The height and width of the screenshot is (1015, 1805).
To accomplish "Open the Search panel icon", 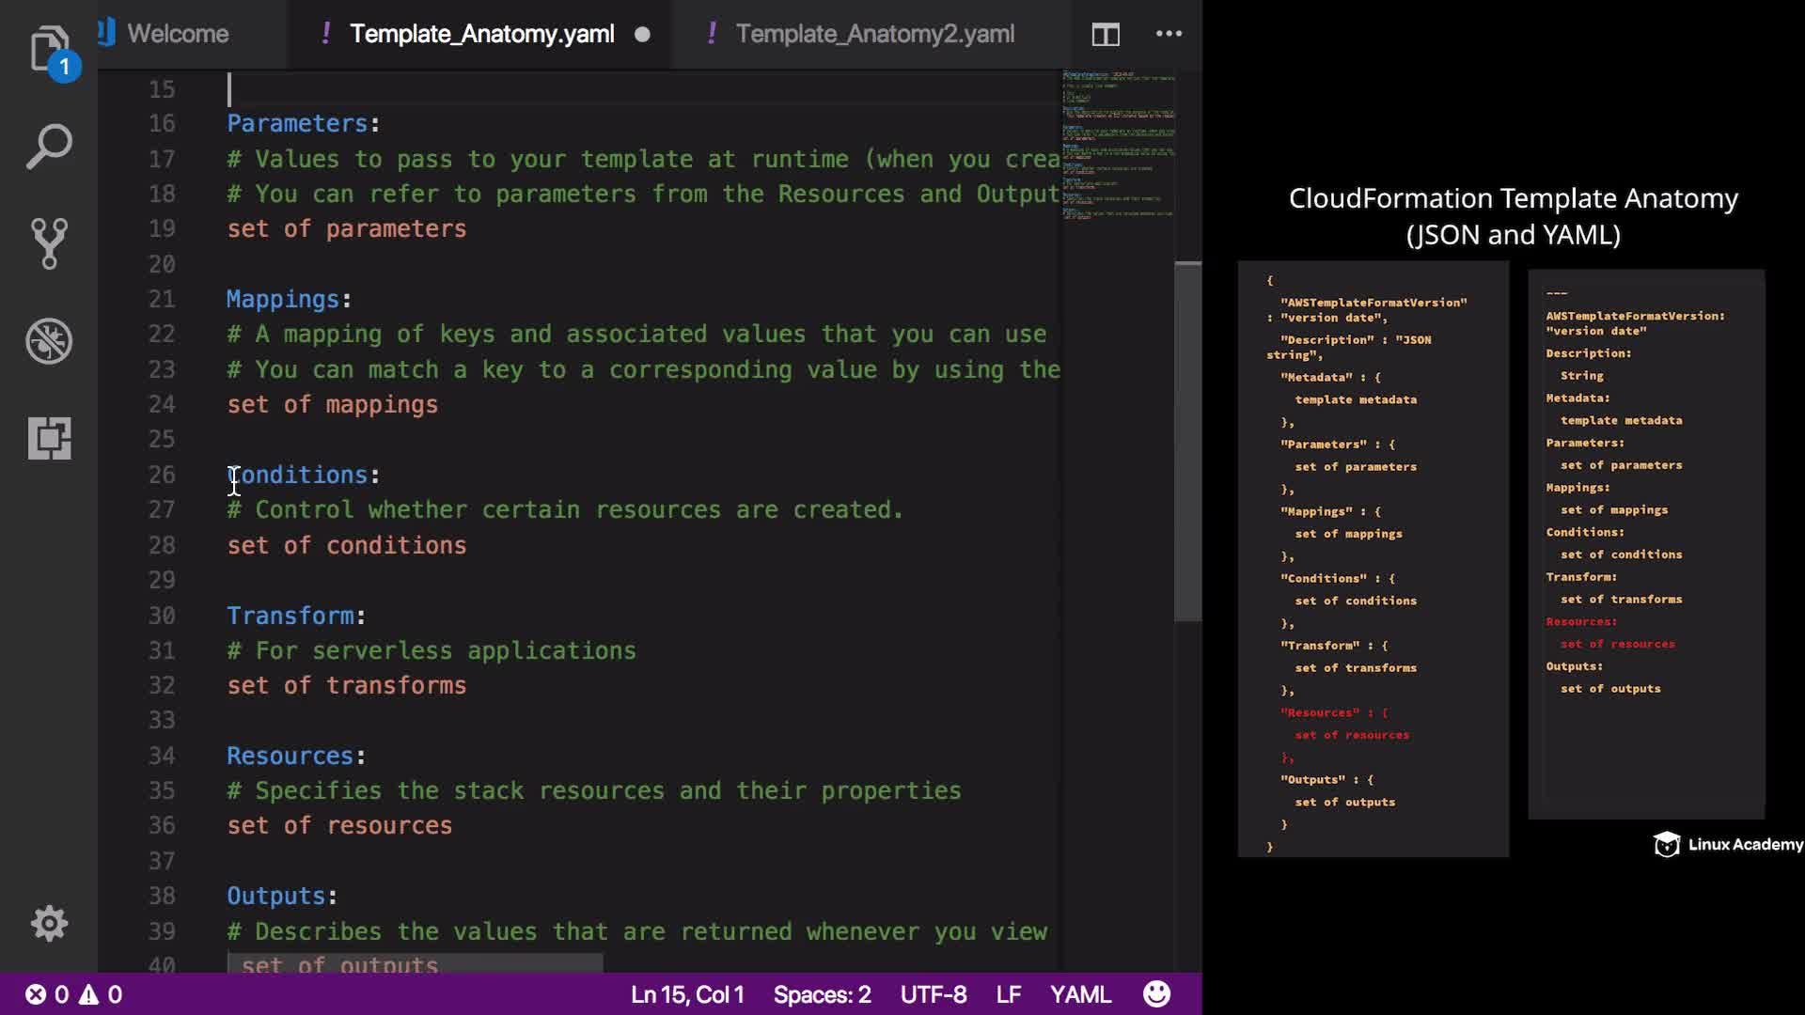I will coord(49,147).
